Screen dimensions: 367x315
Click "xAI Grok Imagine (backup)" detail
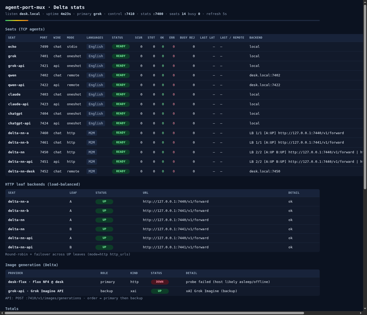[x=212, y=291]
